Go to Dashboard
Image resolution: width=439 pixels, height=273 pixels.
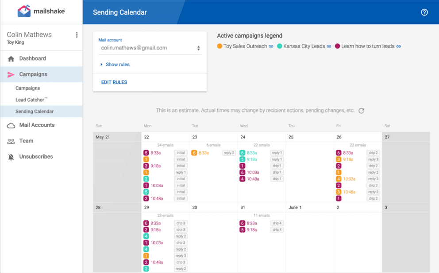click(x=42, y=59)
